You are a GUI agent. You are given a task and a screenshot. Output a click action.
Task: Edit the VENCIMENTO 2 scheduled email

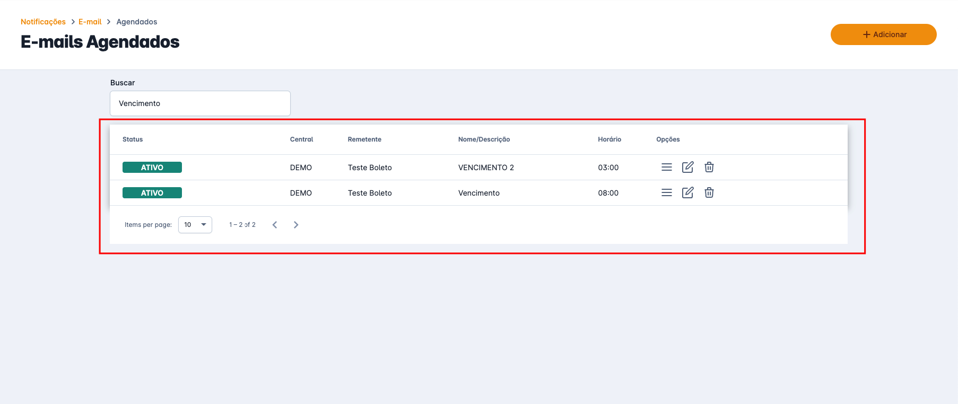click(x=687, y=168)
